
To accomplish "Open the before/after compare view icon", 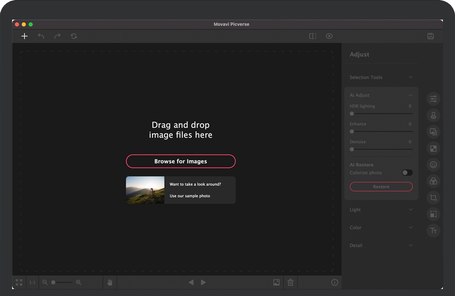I will coord(313,36).
